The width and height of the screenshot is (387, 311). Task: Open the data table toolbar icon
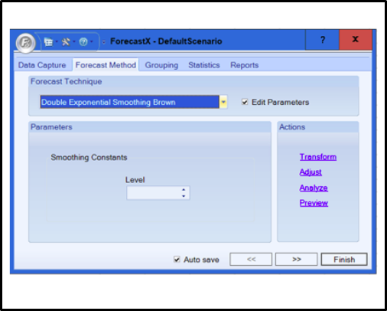pyautogui.click(x=48, y=41)
